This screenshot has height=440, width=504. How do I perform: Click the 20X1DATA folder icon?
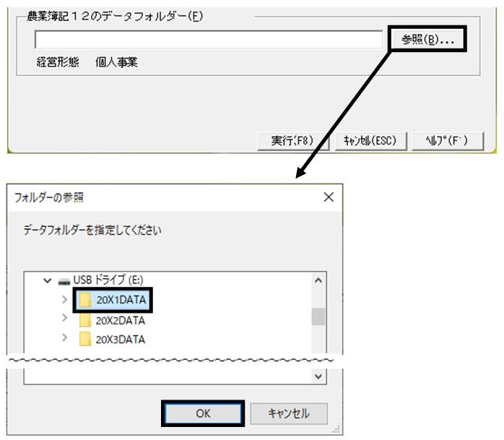(x=85, y=300)
